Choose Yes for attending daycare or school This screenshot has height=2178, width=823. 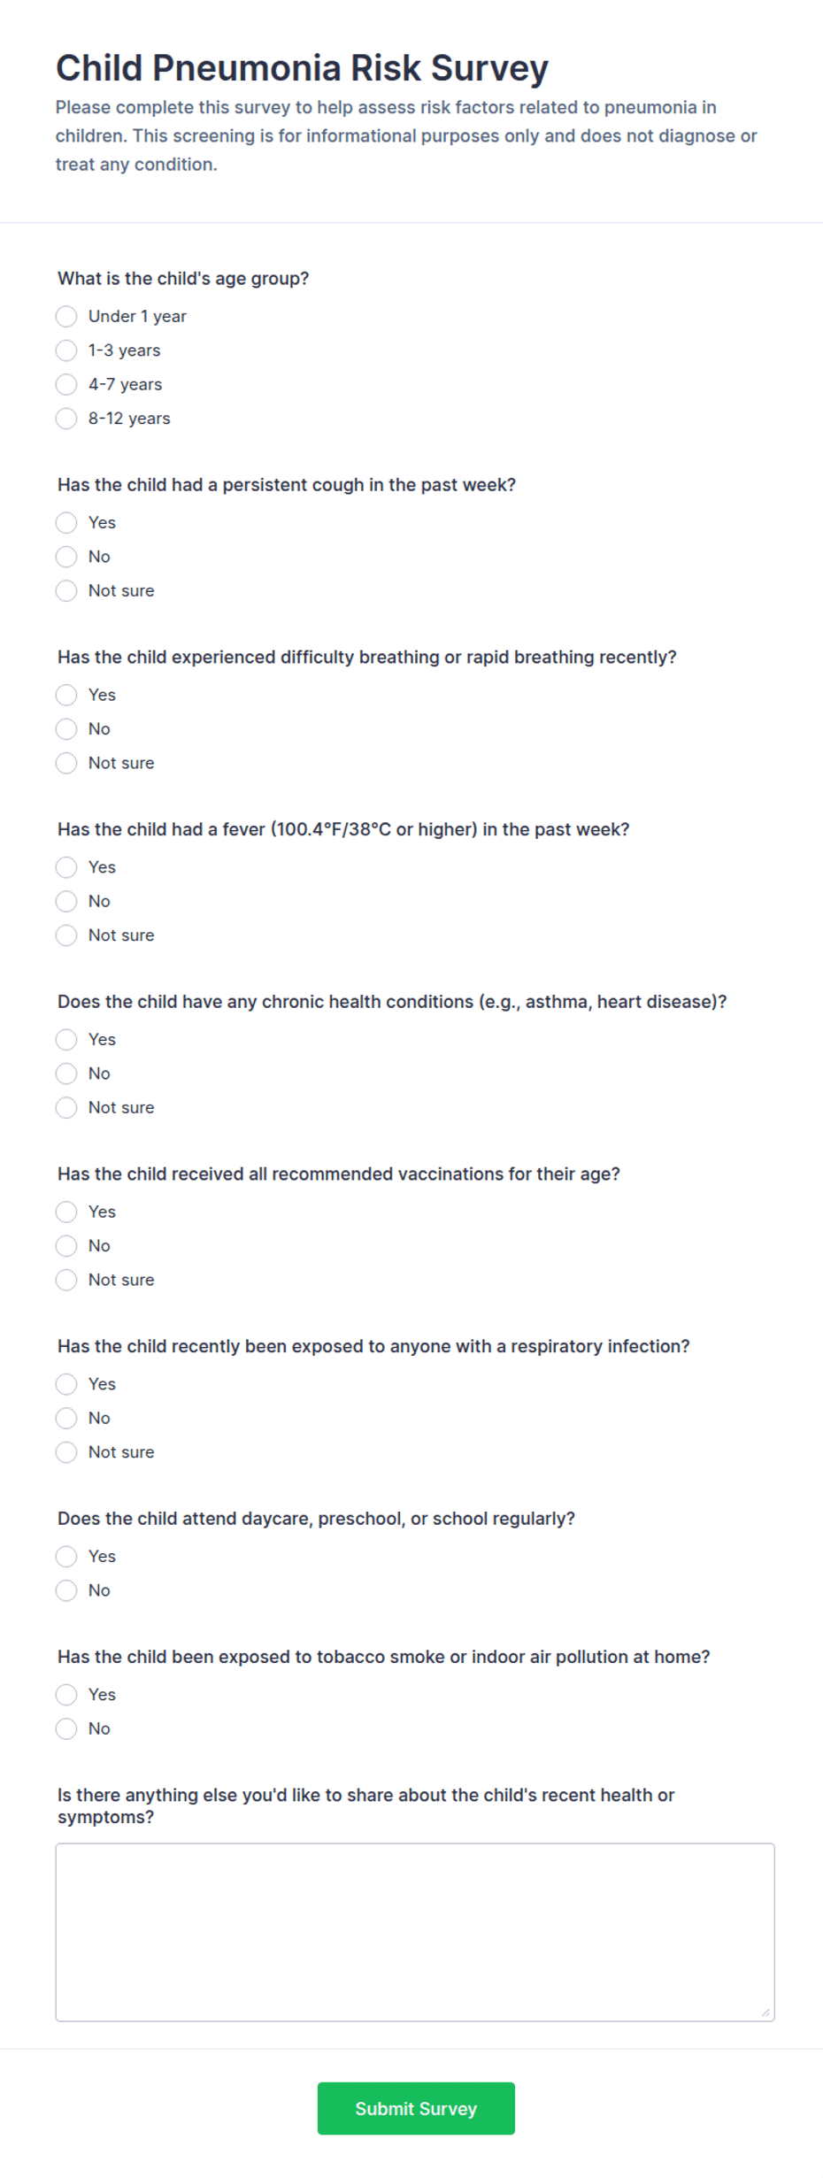66,1556
